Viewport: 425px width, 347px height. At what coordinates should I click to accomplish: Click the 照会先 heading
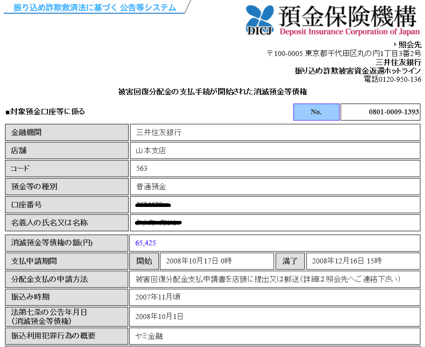[410, 44]
